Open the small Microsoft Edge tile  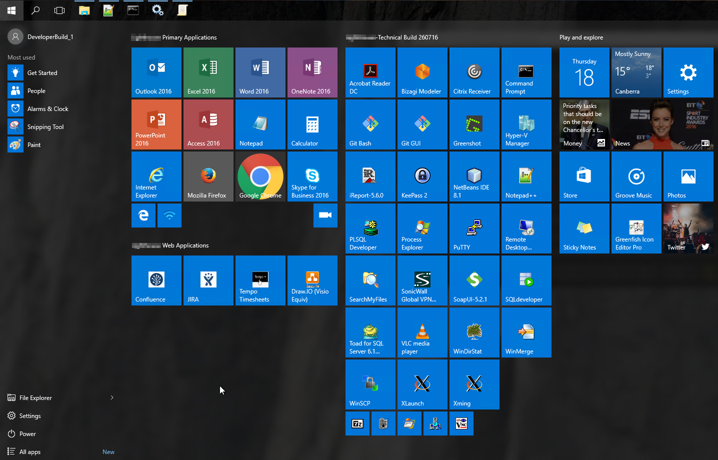point(143,215)
